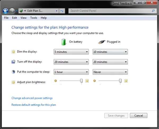Open Turn off display dropdown on battery
Viewport: 159px width, 129px height.
click(x=71, y=62)
